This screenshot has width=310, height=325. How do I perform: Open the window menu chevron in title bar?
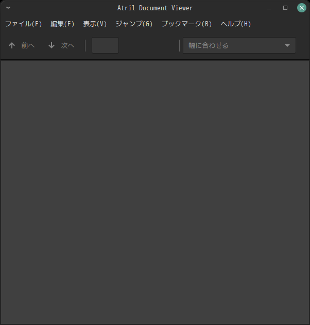pyautogui.click(x=8, y=8)
